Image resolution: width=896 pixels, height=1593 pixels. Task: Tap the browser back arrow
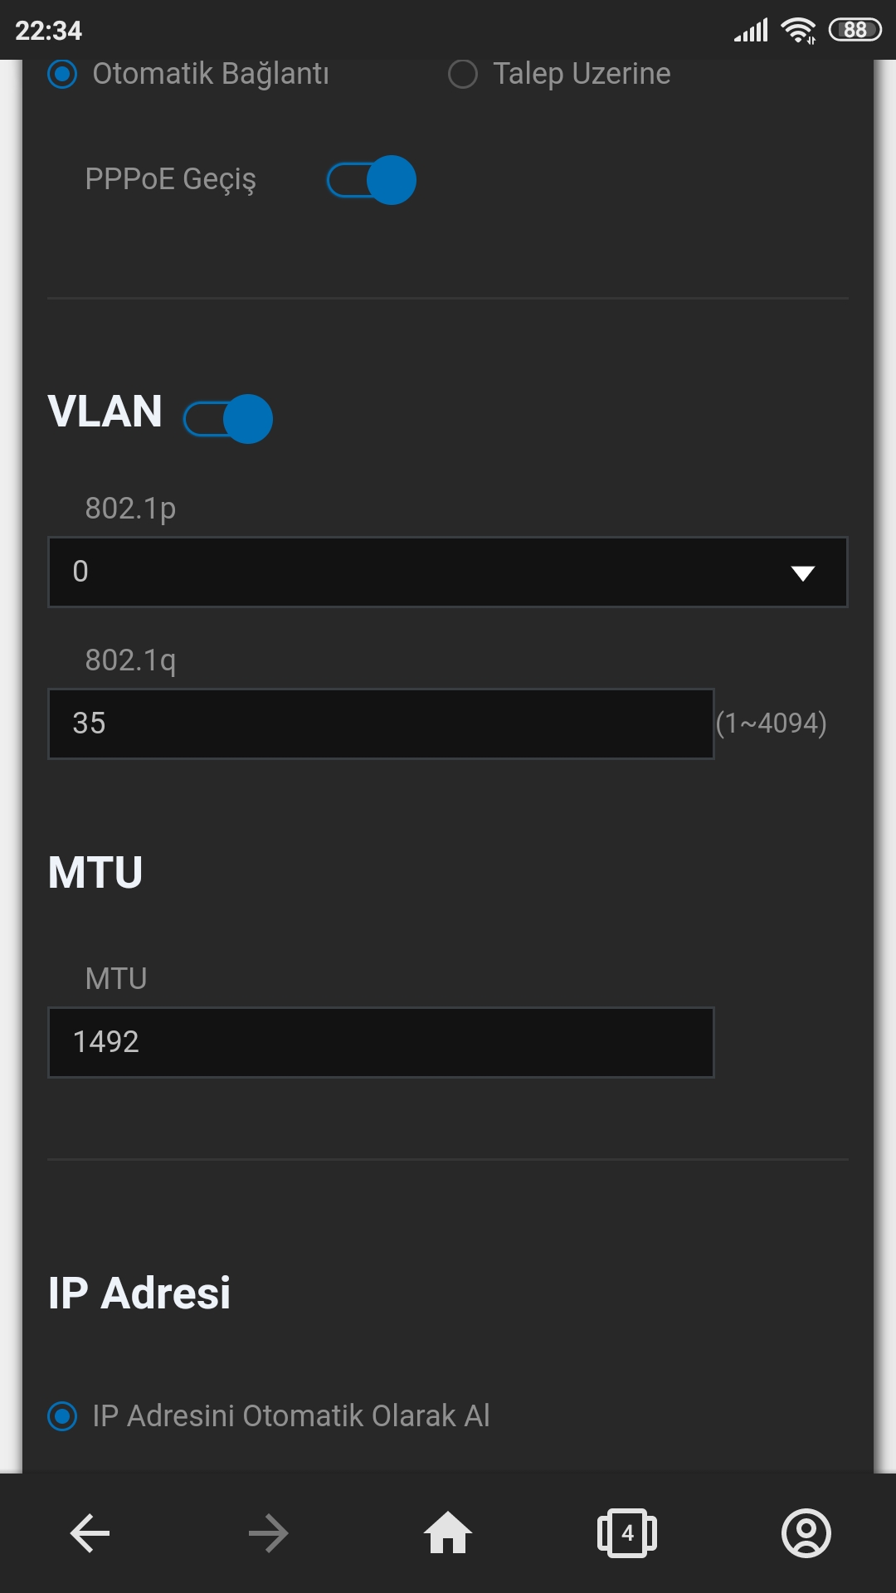pos(90,1533)
